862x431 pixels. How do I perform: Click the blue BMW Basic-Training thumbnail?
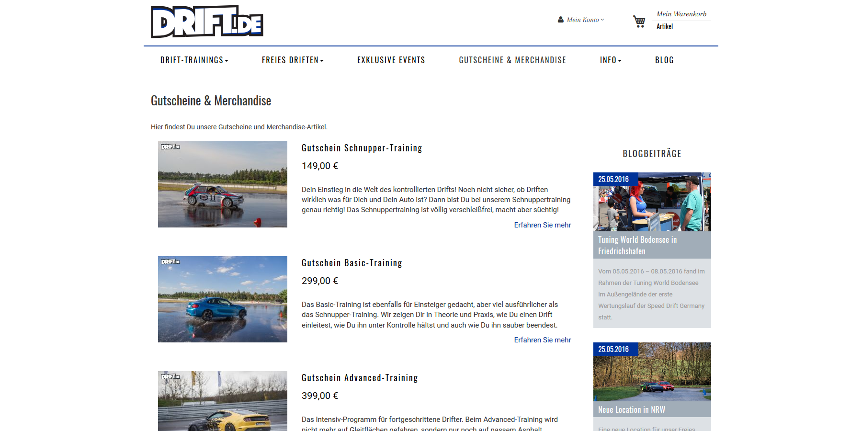(x=223, y=299)
